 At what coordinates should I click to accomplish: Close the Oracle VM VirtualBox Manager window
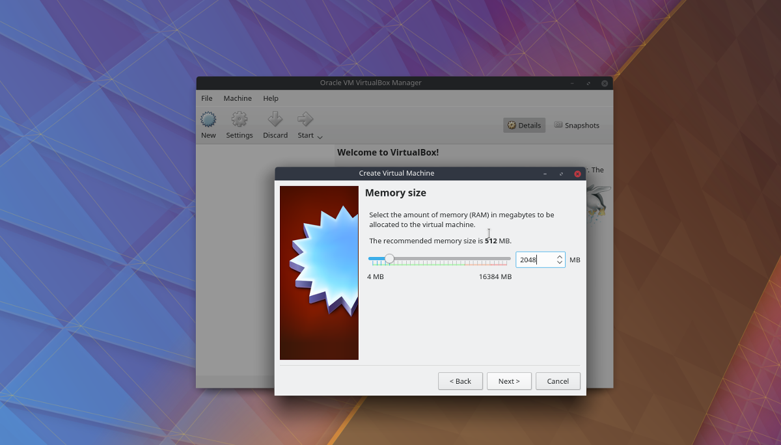[x=605, y=83]
